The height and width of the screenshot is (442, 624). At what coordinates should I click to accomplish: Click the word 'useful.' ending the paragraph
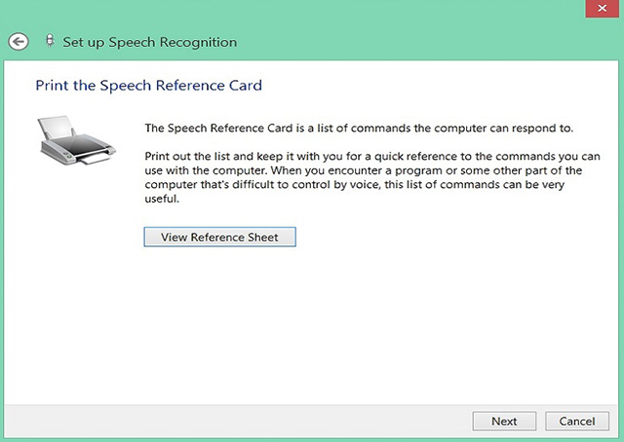coord(162,199)
